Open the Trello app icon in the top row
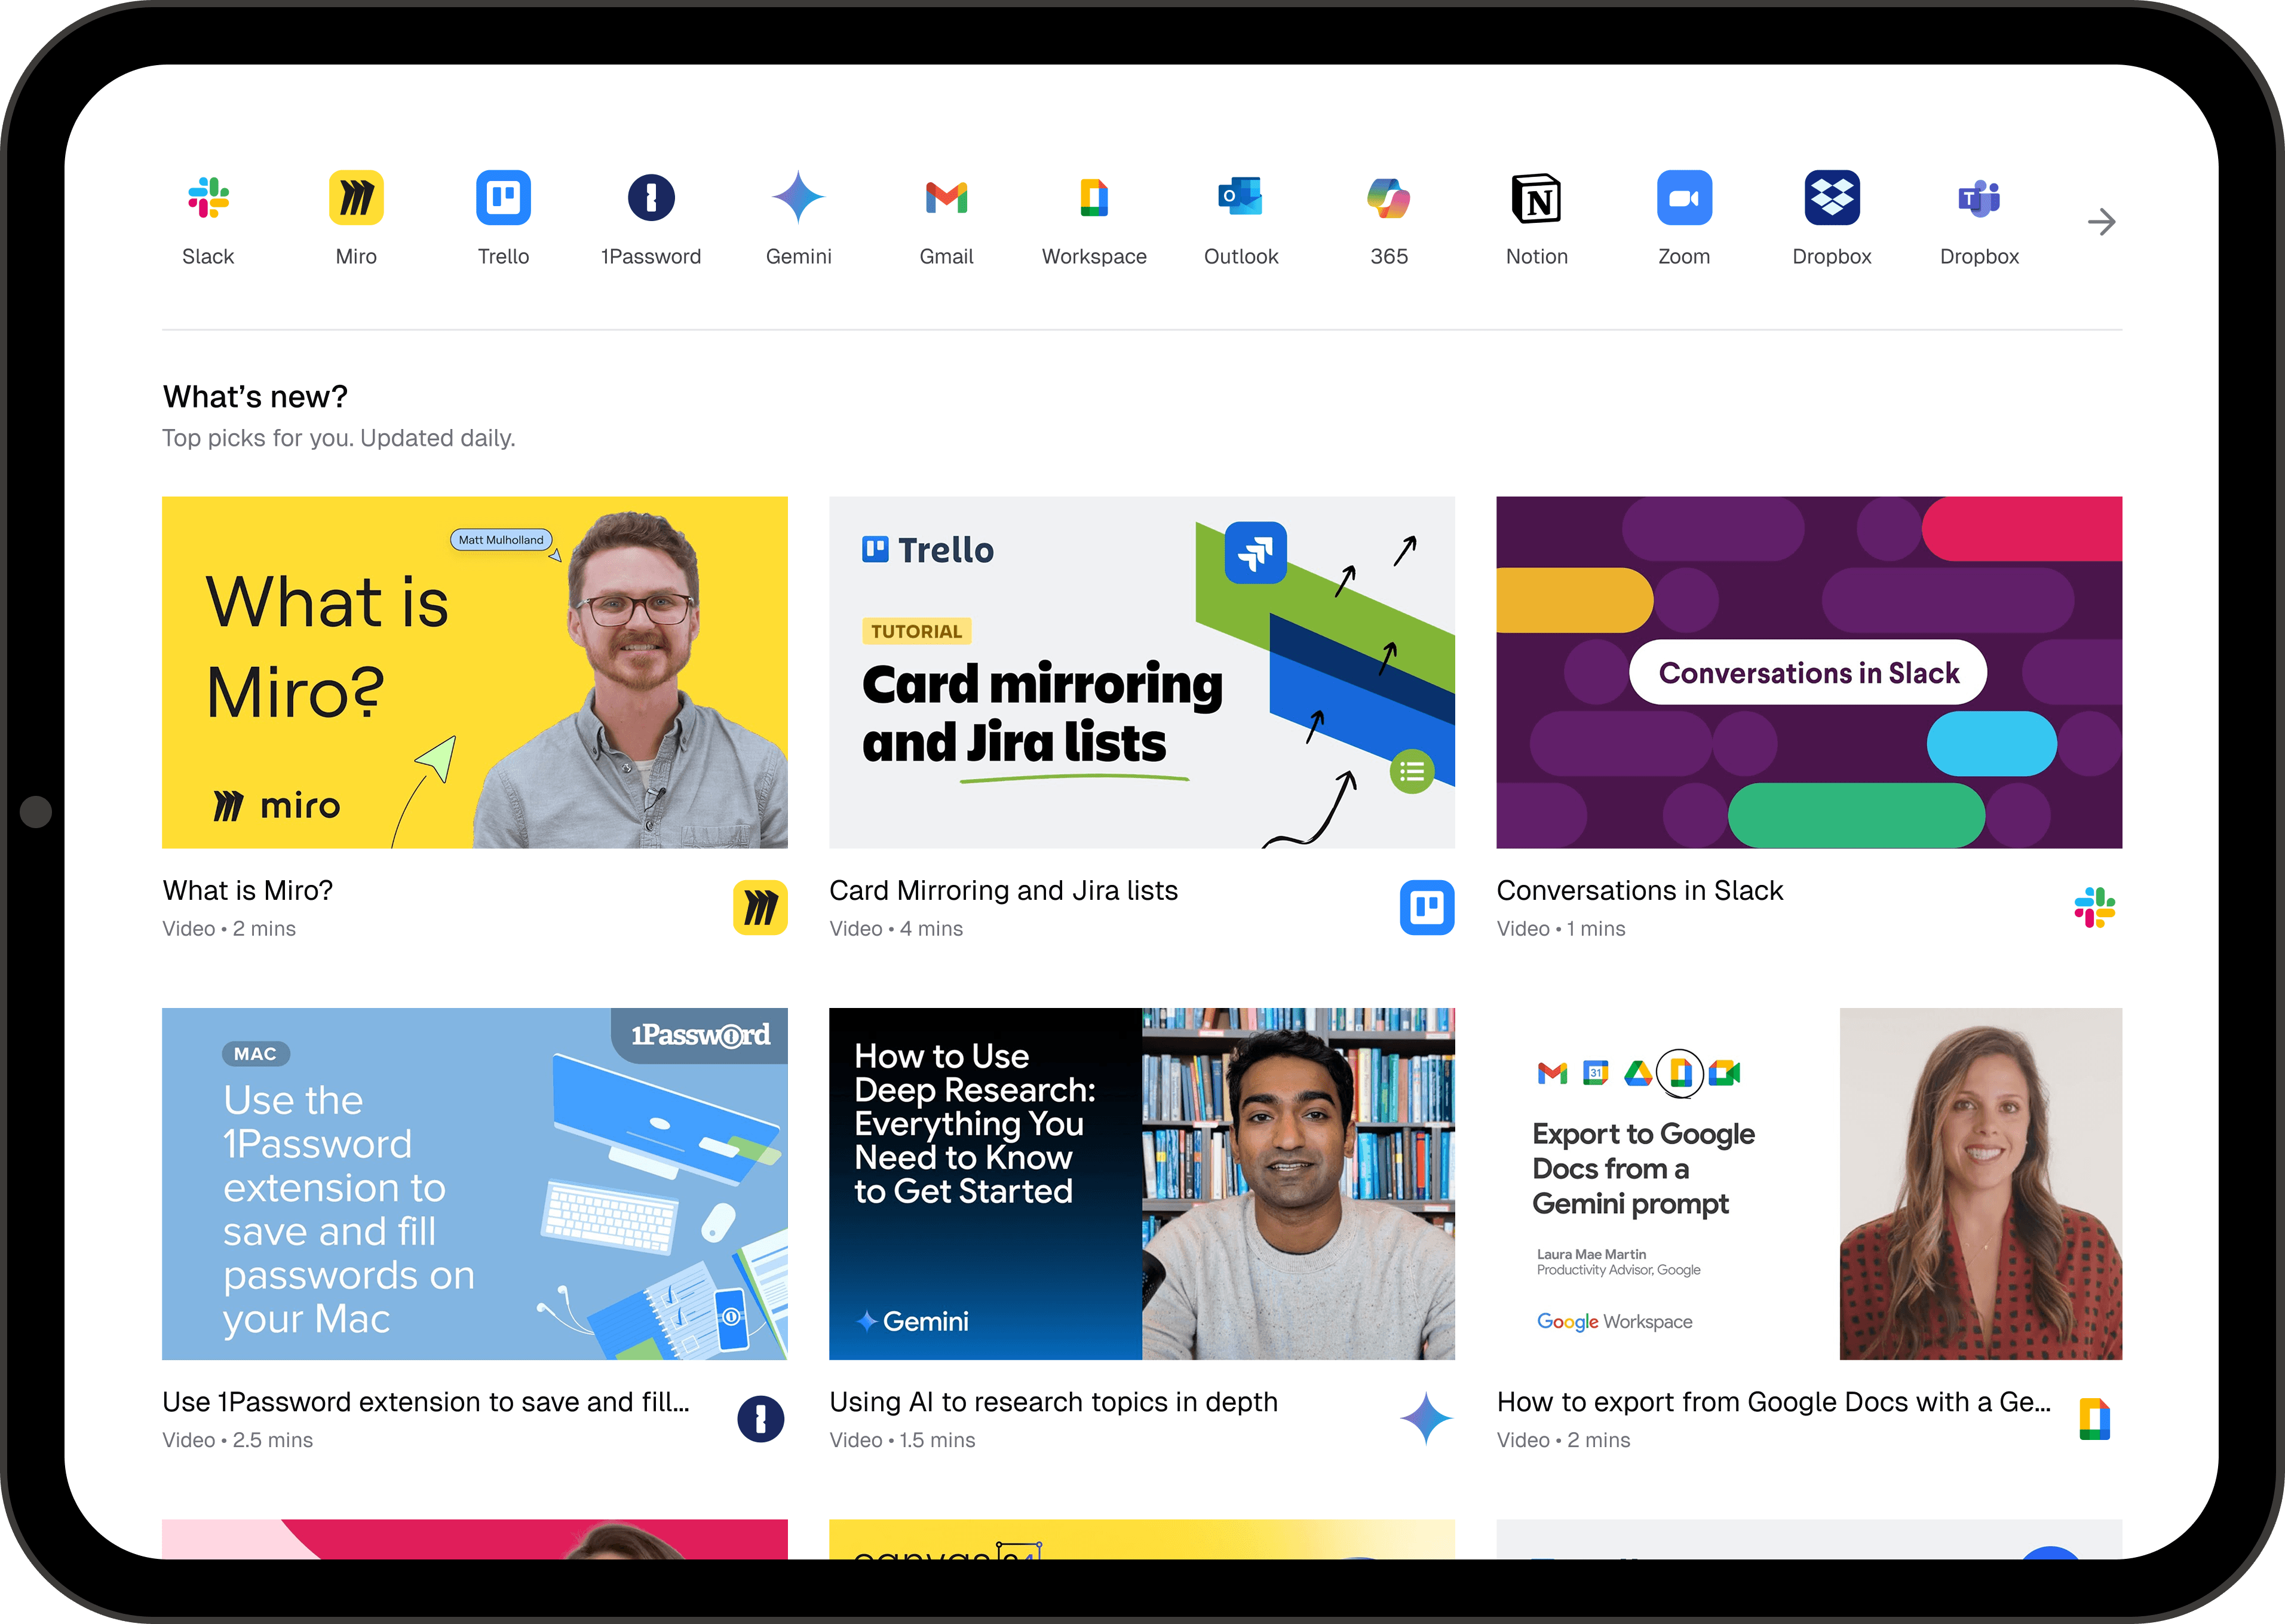The height and width of the screenshot is (1624, 2285). click(x=503, y=197)
